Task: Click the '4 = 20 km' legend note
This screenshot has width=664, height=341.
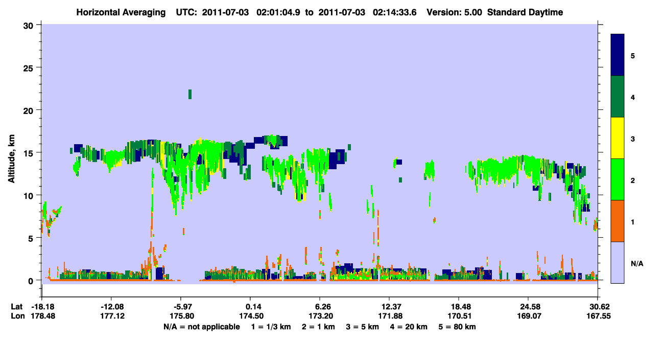Action: (x=409, y=327)
